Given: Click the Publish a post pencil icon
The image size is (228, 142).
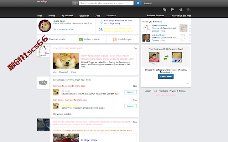Looking at the screenshot, I should 115,39.
